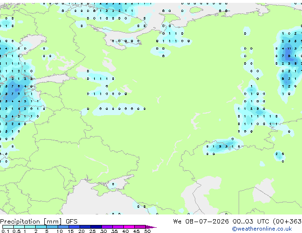Click the '50' legend scale label
The height and width of the screenshot is (233, 302).
[x=147, y=231]
